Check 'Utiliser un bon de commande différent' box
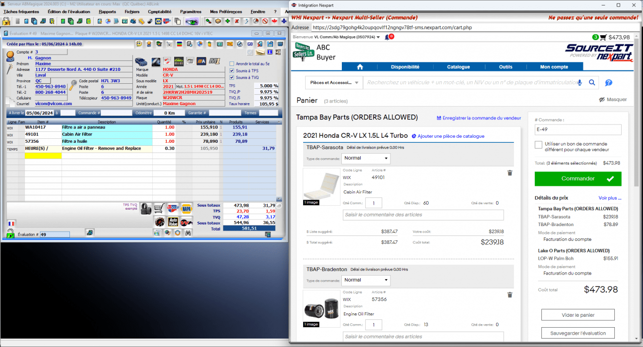The image size is (643, 347). click(538, 144)
